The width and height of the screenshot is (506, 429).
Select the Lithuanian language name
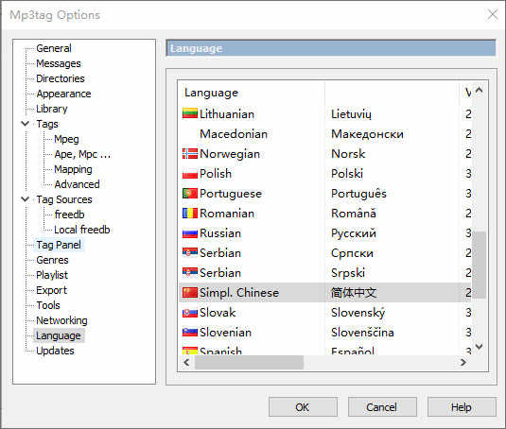pos(227,114)
